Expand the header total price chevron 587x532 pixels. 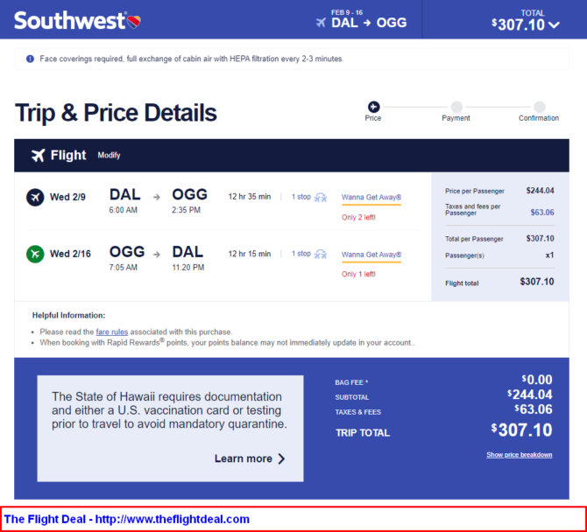pos(554,25)
